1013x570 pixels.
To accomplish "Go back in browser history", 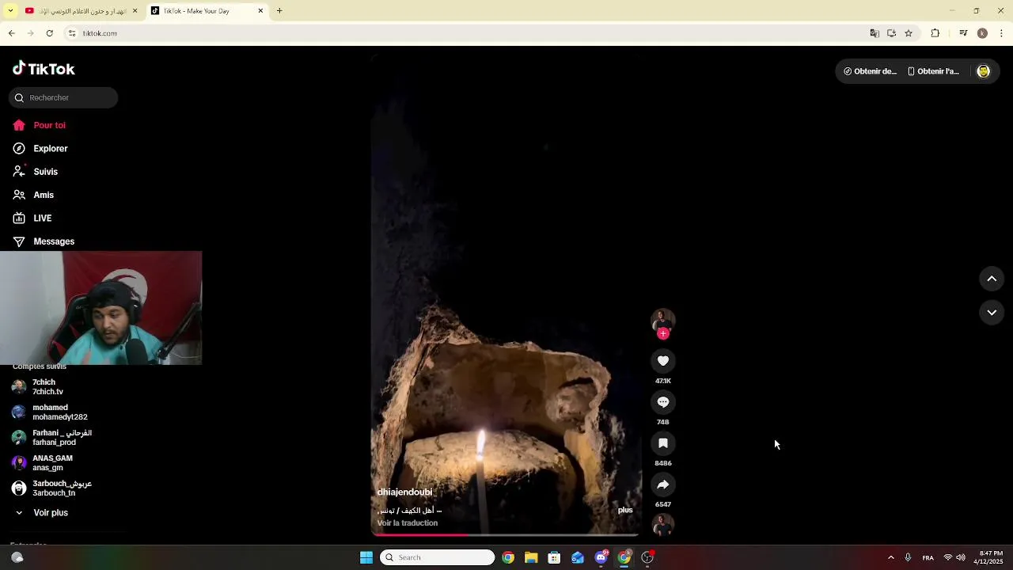I will 11,33.
